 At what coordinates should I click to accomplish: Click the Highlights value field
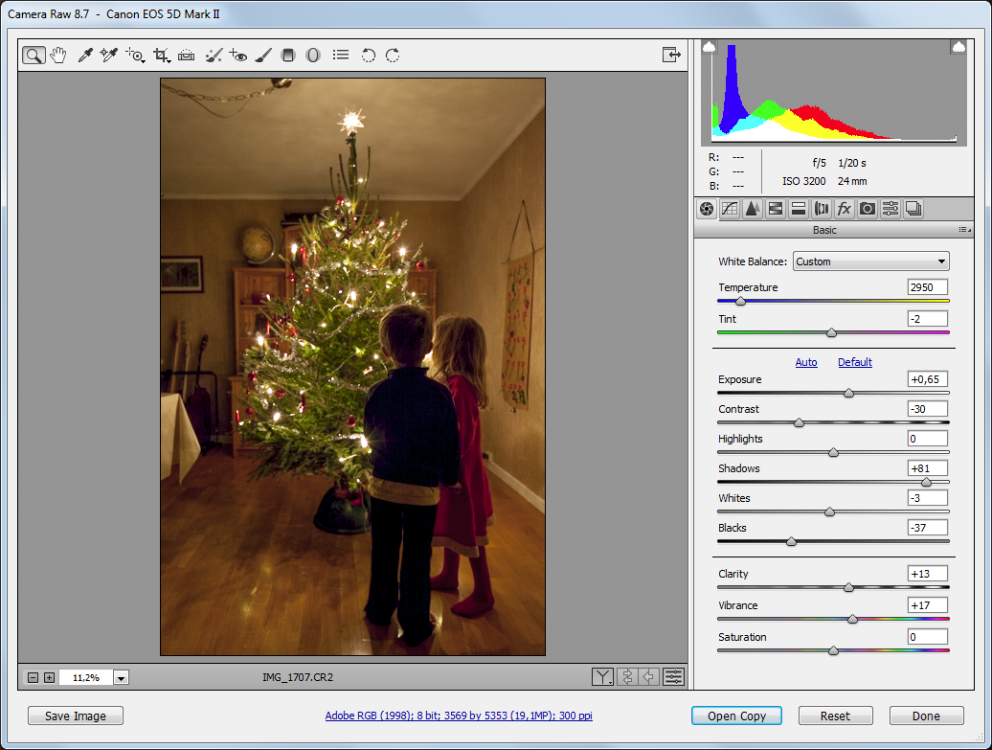tap(928, 439)
